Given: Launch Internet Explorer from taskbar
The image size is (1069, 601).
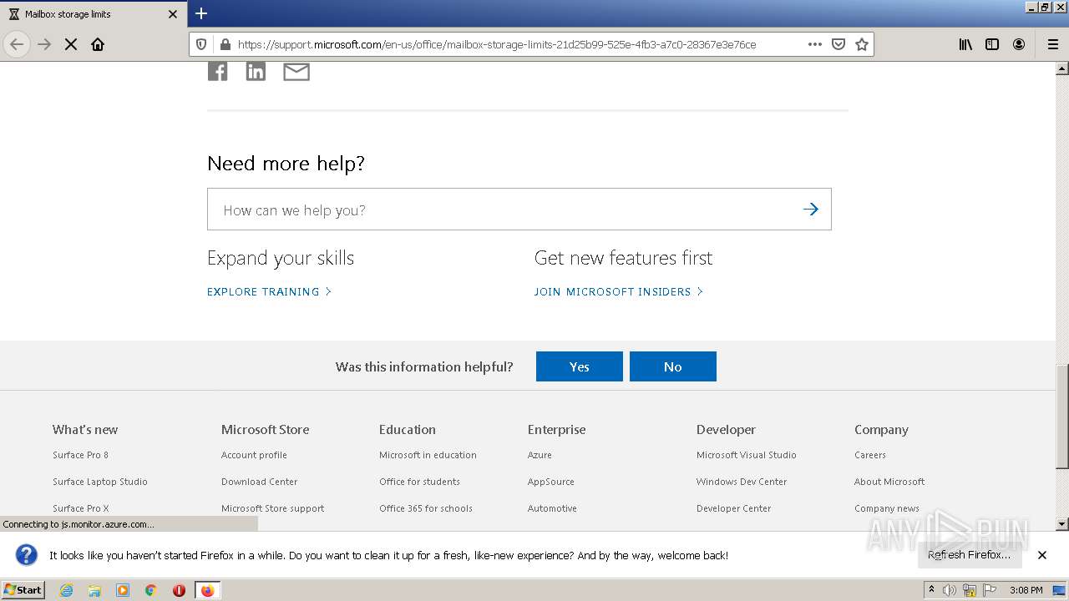Looking at the screenshot, I should pos(66,590).
